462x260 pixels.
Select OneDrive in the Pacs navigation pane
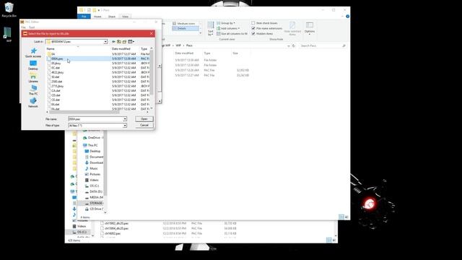point(93,138)
